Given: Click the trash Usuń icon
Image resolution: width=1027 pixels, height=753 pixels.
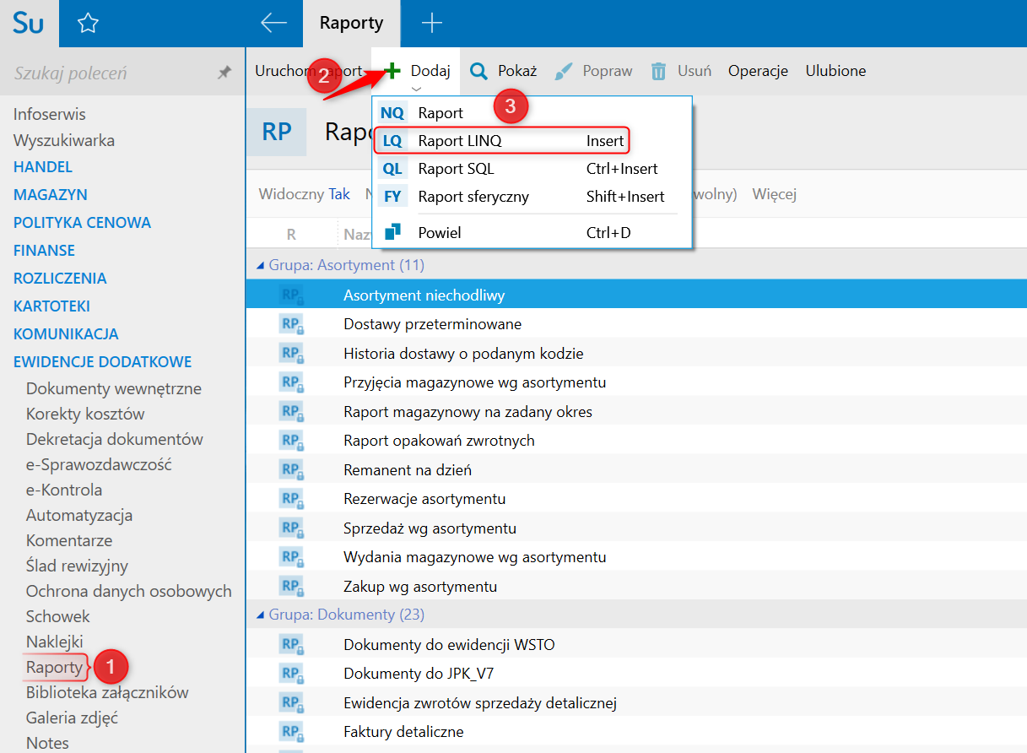Looking at the screenshot, I should point(658,72).
